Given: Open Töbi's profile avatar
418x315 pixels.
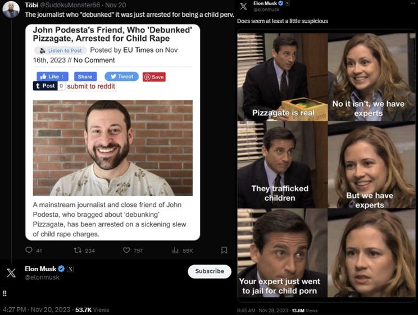Looking at the screenshot, I should (11, 10).
